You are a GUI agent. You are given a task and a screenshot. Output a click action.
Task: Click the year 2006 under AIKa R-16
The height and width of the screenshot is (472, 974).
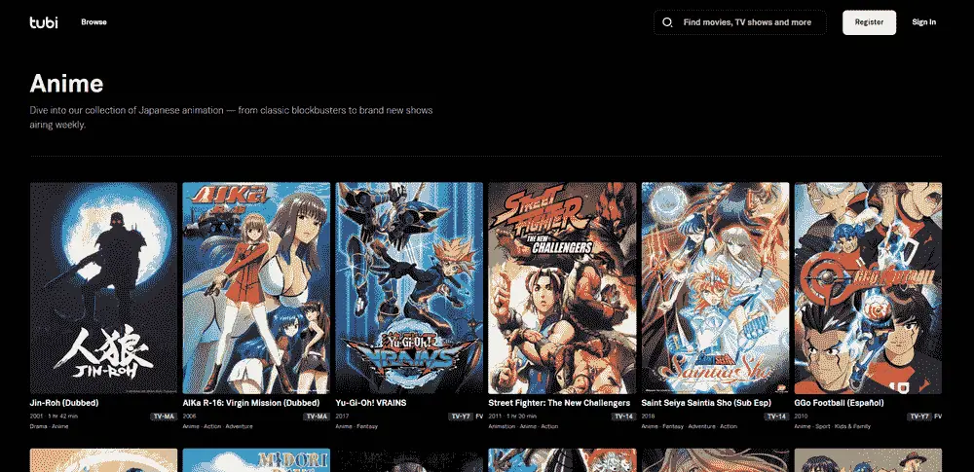tap(190, 417)
